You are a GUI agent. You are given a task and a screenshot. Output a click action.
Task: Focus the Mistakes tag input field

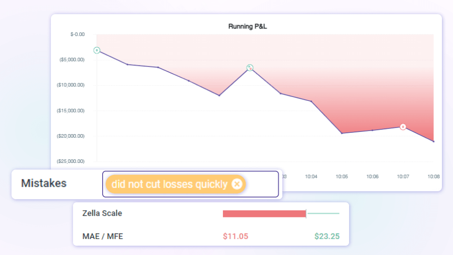coord(262,184)
